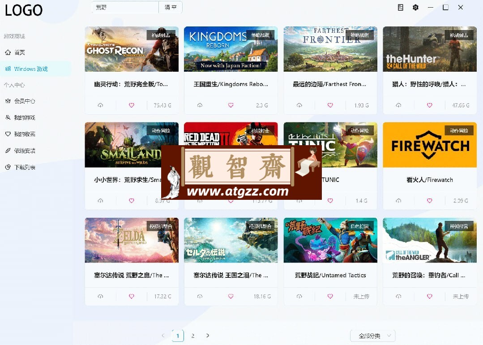Click the LOGO in top-left

[x=24, y=10]
